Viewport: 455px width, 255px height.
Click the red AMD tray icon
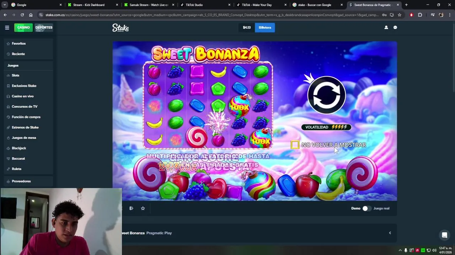pyautogui.click(x=417, y=250)
